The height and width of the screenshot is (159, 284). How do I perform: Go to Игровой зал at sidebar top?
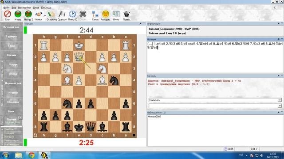tap(11, 27)
